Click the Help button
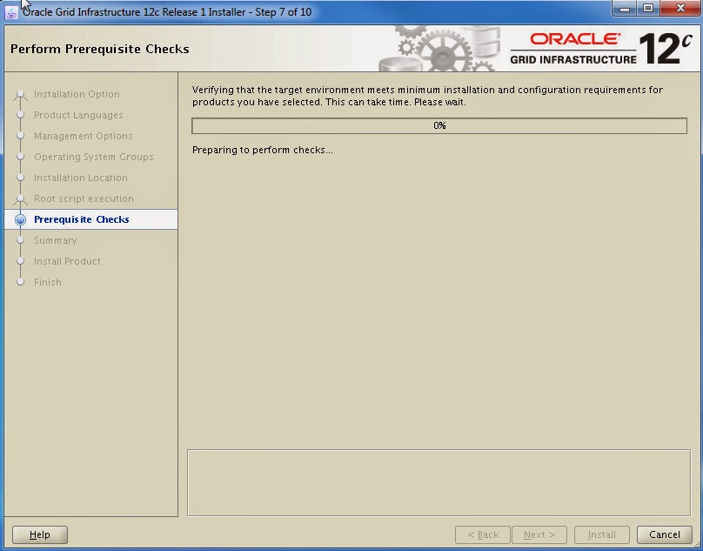This screenshot has width=703, height=551. 39,534
